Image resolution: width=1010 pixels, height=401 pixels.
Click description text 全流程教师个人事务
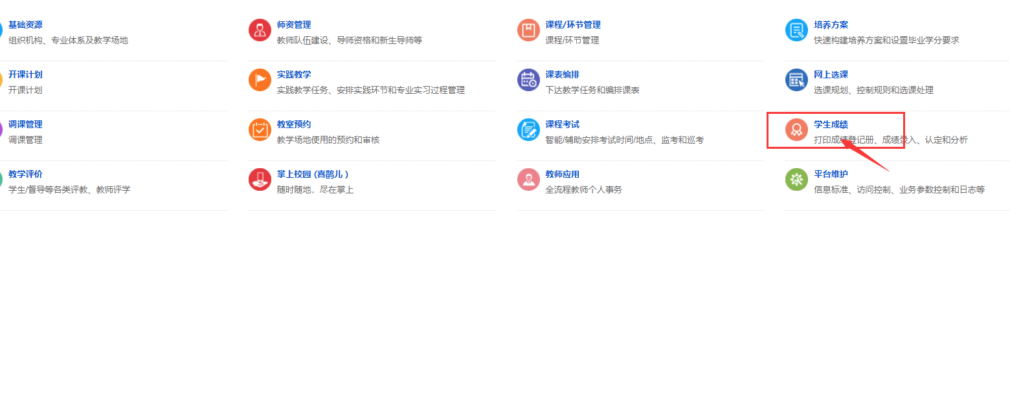coord(583,190)
